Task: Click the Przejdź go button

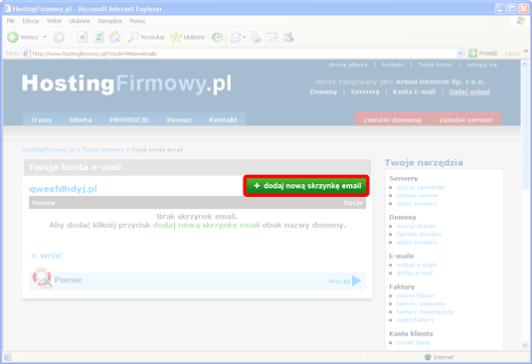Action: click(x=483, y=54)
